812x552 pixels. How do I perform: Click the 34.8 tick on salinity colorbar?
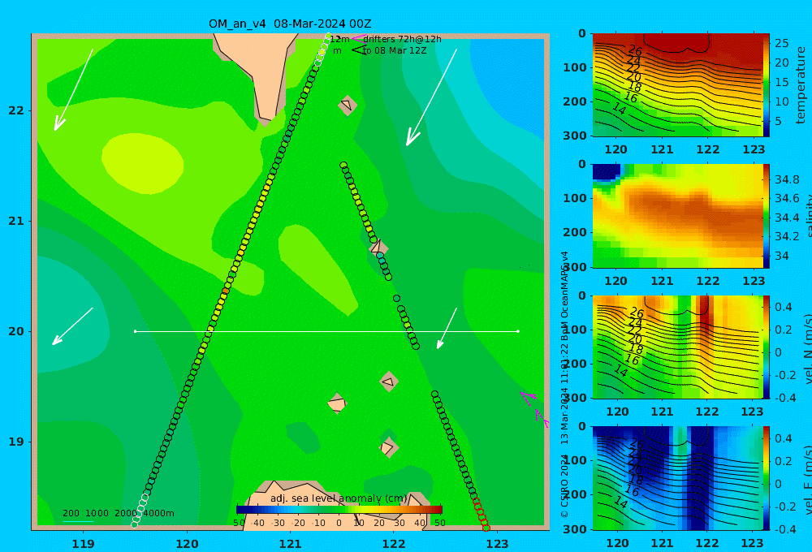786,179
